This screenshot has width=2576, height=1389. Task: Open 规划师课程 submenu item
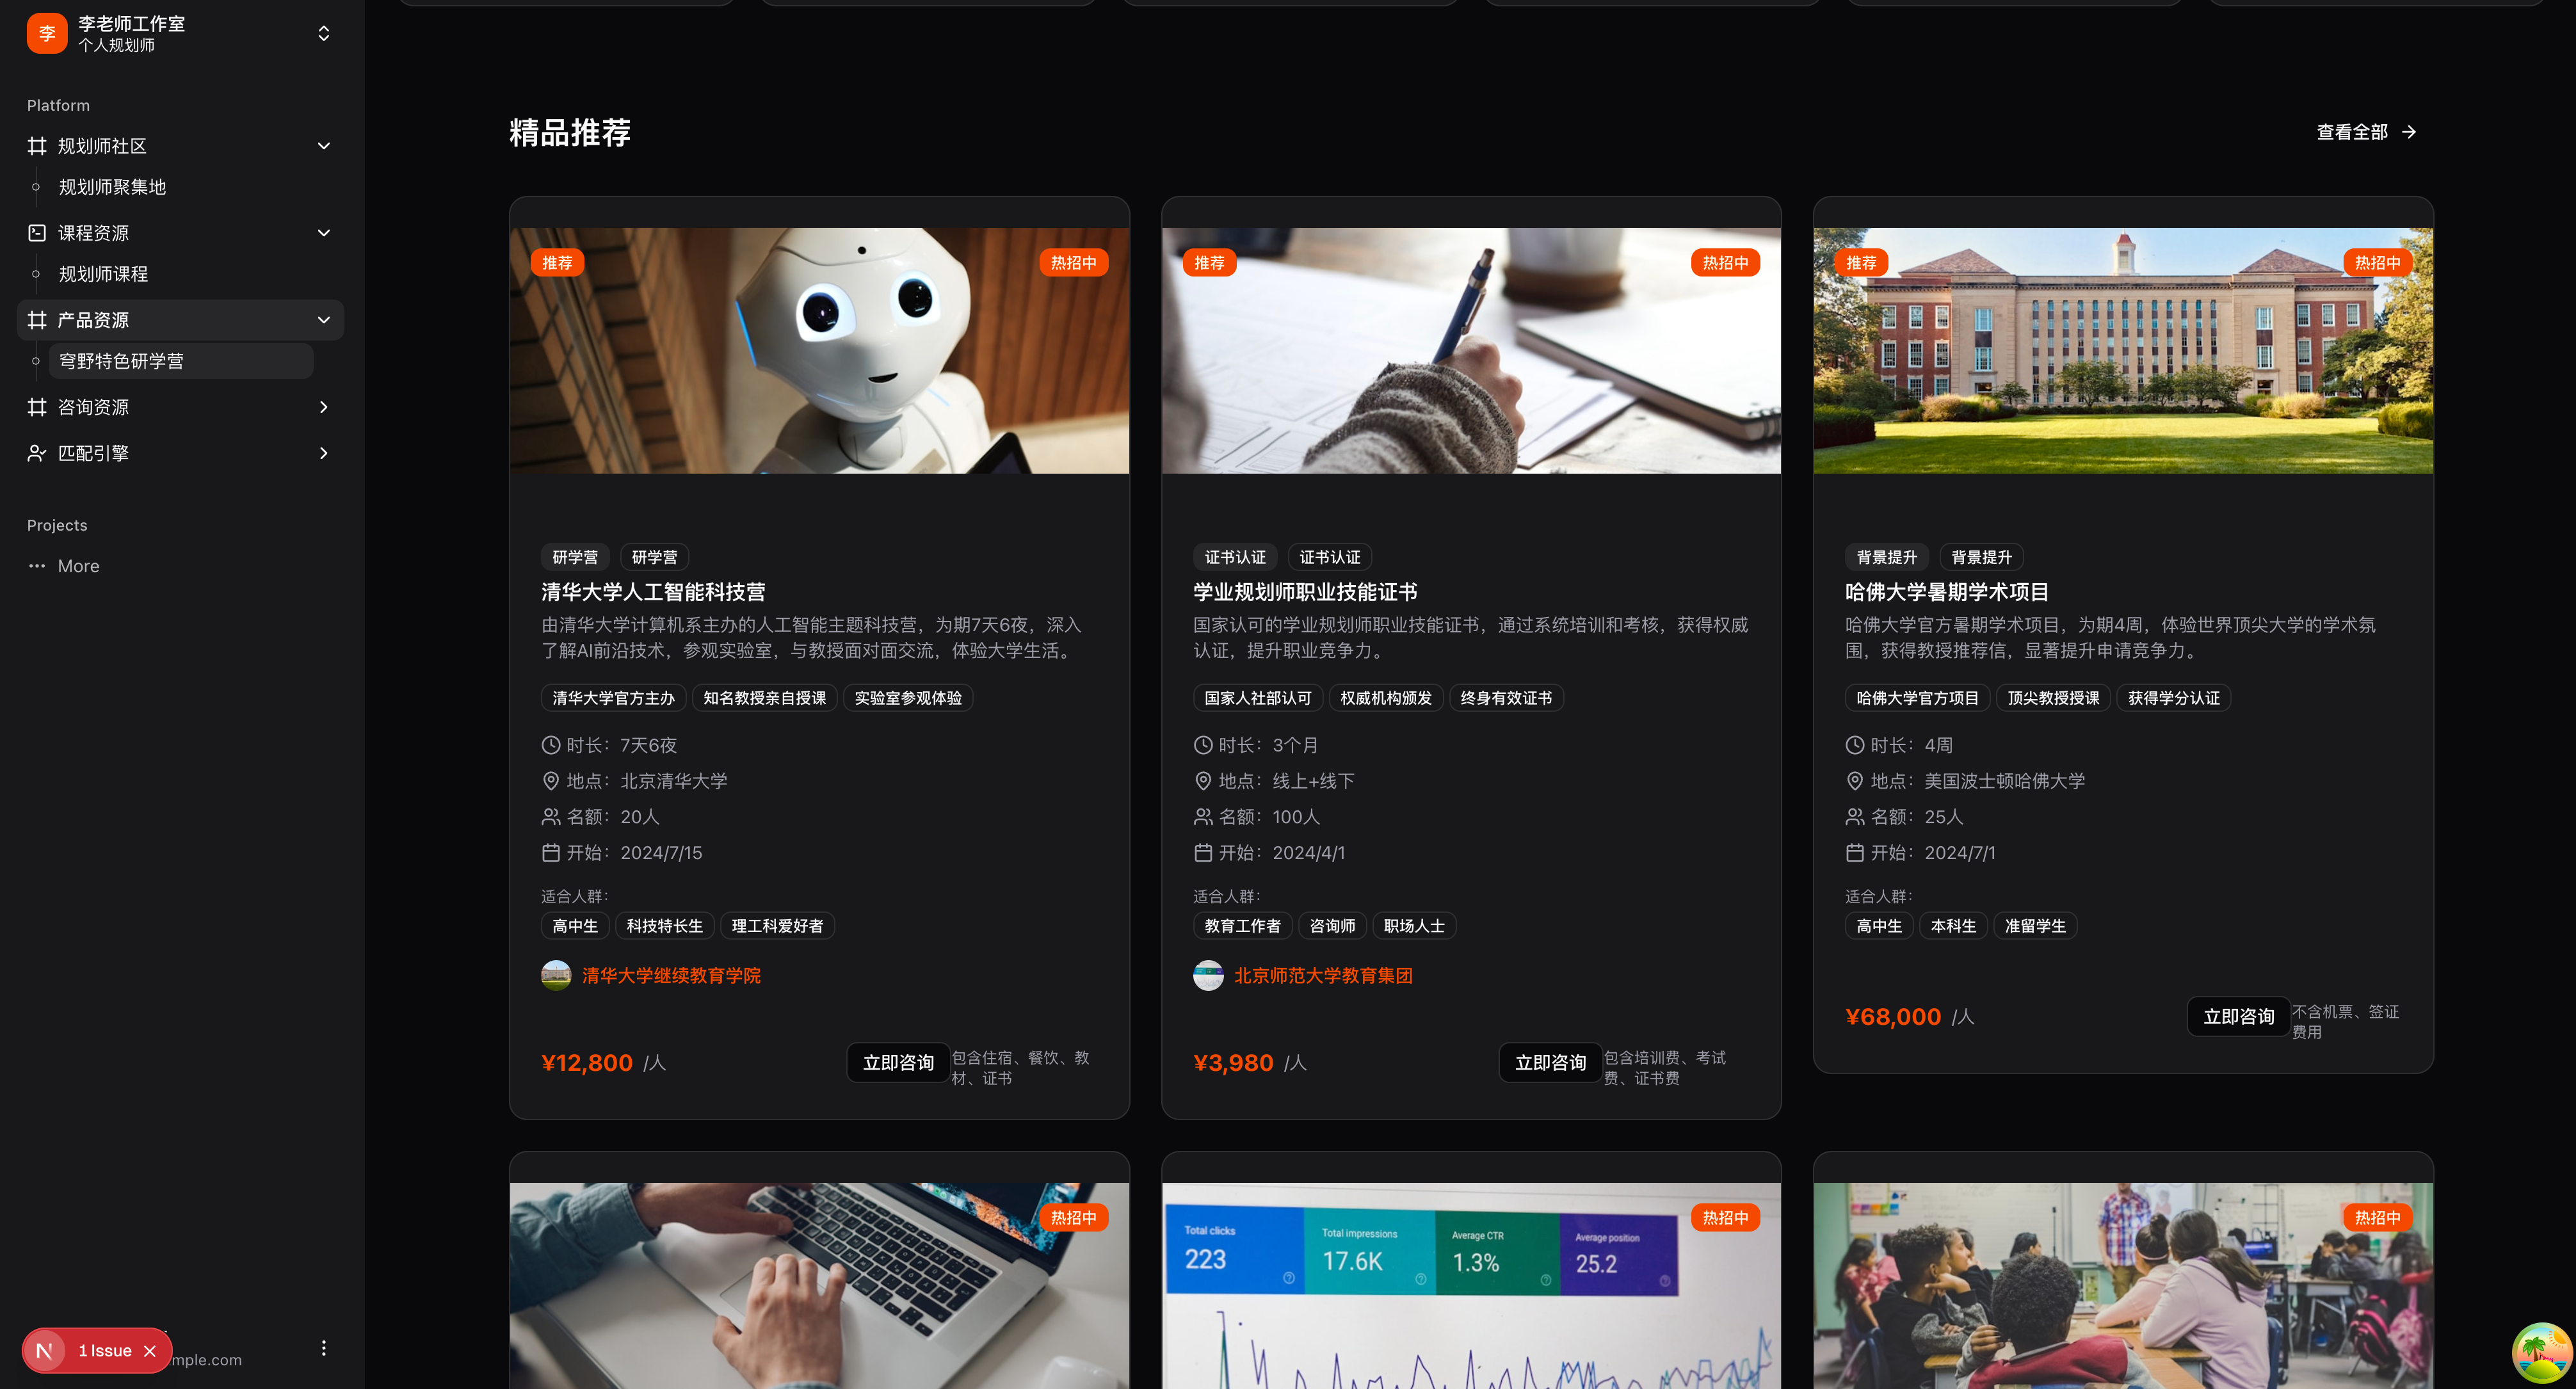click(x=103, y=274)
